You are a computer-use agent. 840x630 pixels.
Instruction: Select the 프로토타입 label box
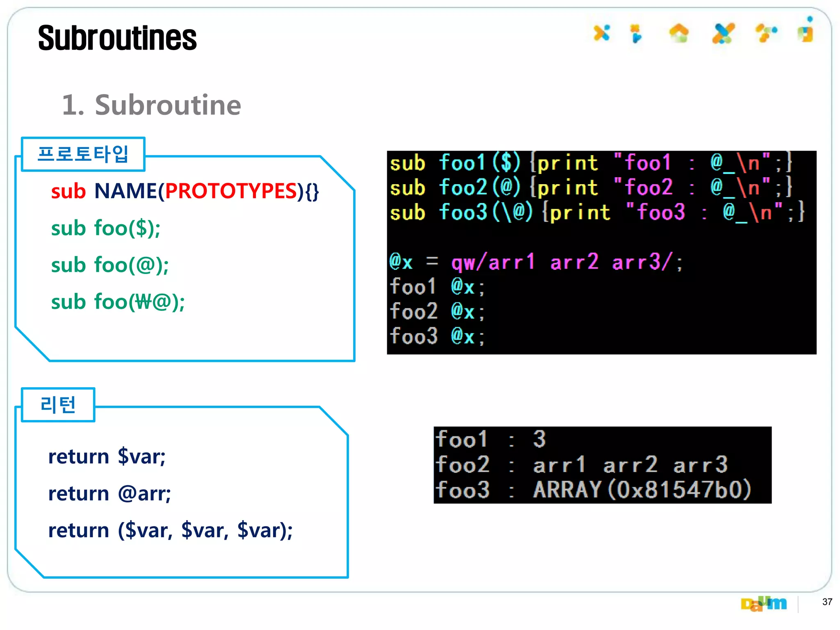click(83, 154)
